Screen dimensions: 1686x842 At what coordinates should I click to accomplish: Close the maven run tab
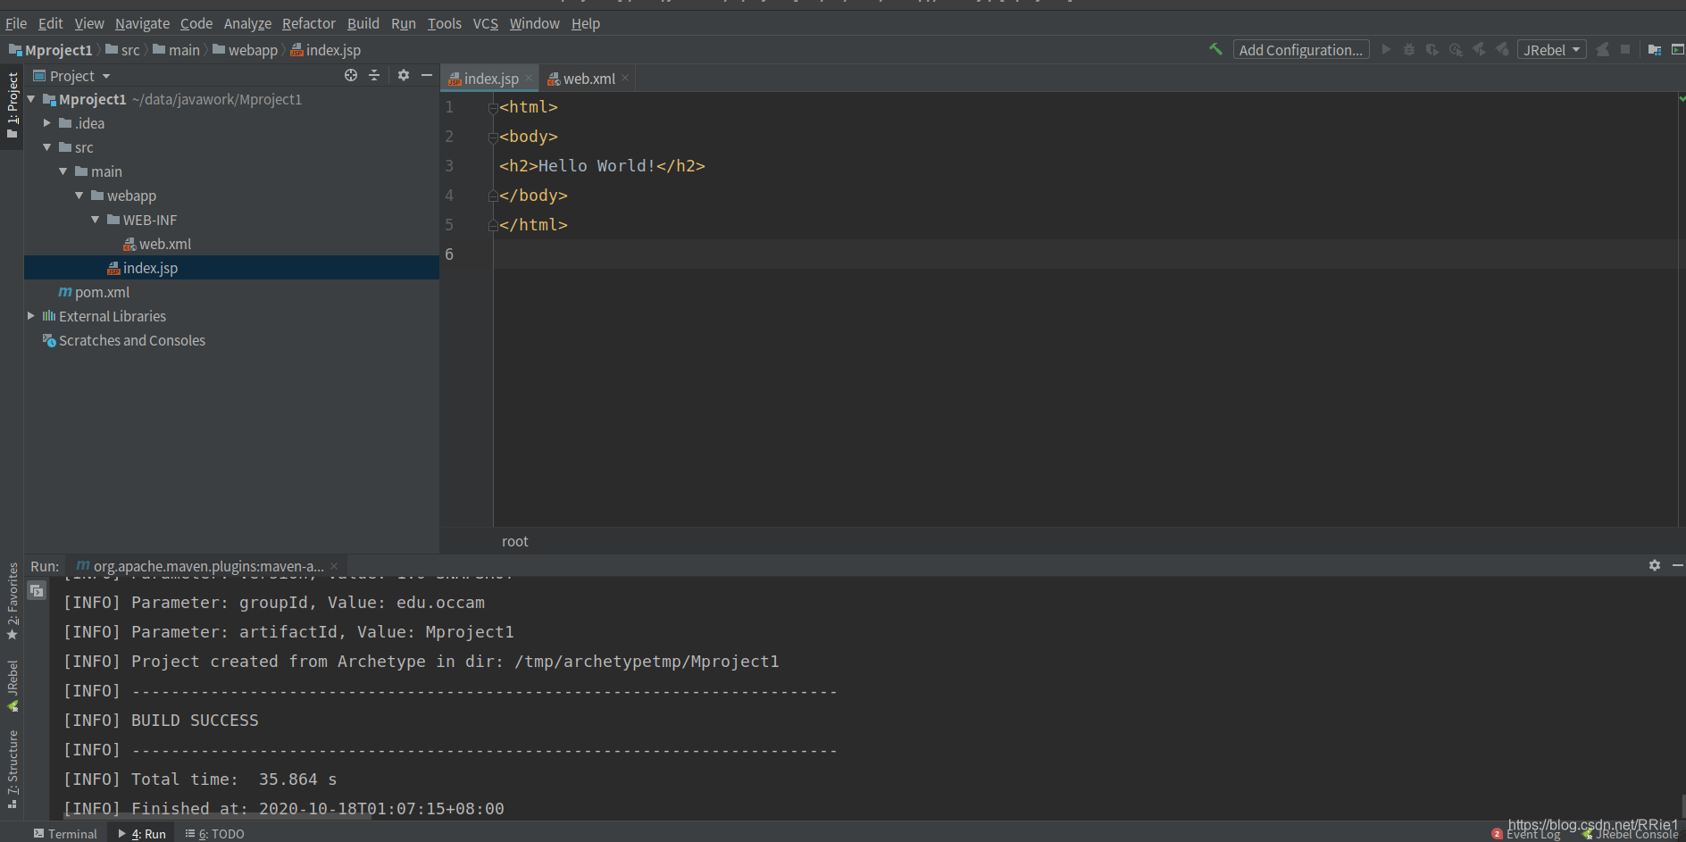(x=334, y=566)
